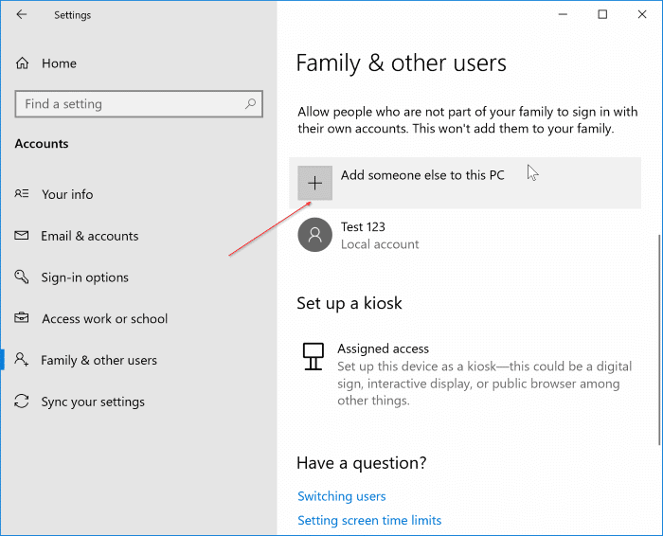Click the Assigned access kiosk icon

pos(314,357)
